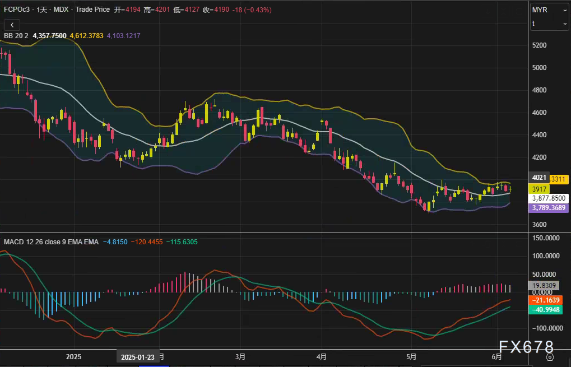Click the yellow 3917 price tag
Screen dimensions: 571x367
pyautogui.click(x=539, y=189)
